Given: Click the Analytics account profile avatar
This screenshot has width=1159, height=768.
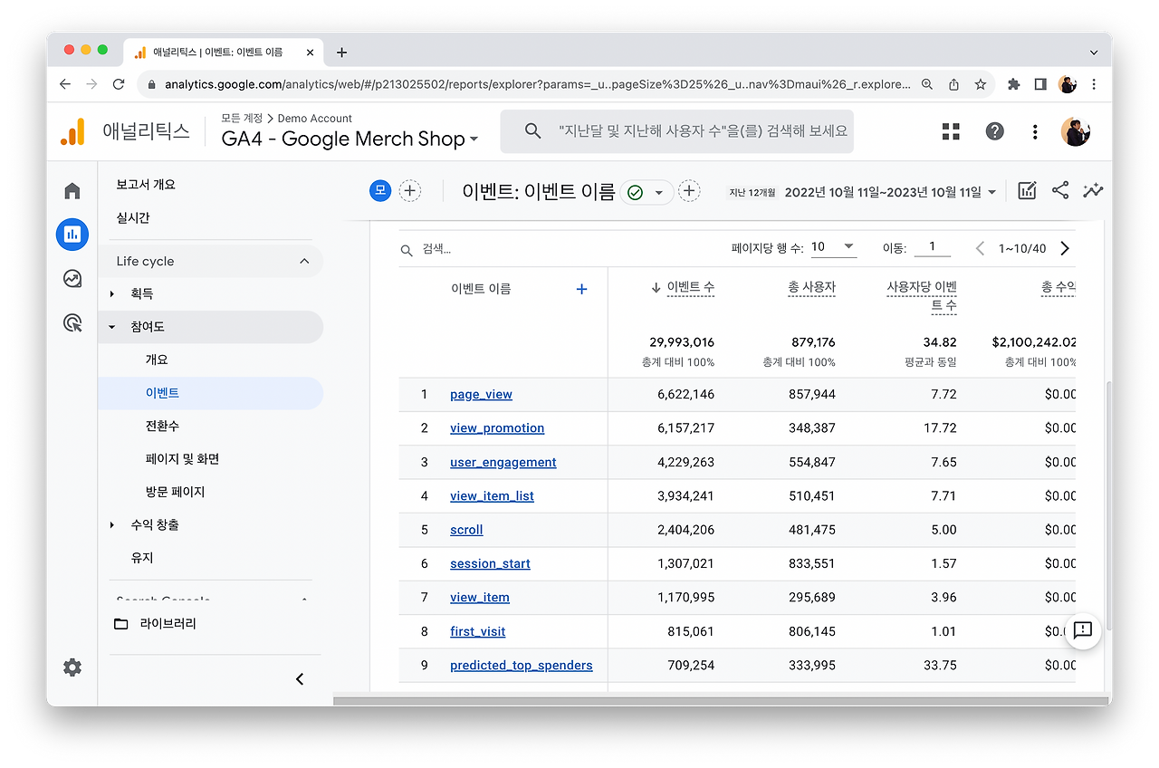Looking at the screenshot, I should click(x=1076, y=131).
